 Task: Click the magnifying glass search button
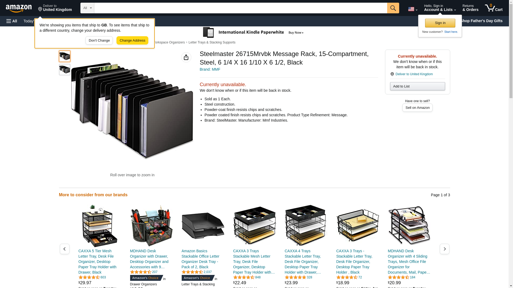point(393,8)
